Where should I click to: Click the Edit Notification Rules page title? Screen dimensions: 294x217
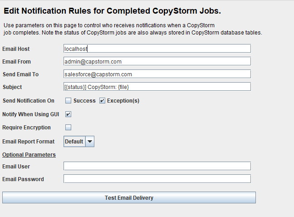click(113, 11)
